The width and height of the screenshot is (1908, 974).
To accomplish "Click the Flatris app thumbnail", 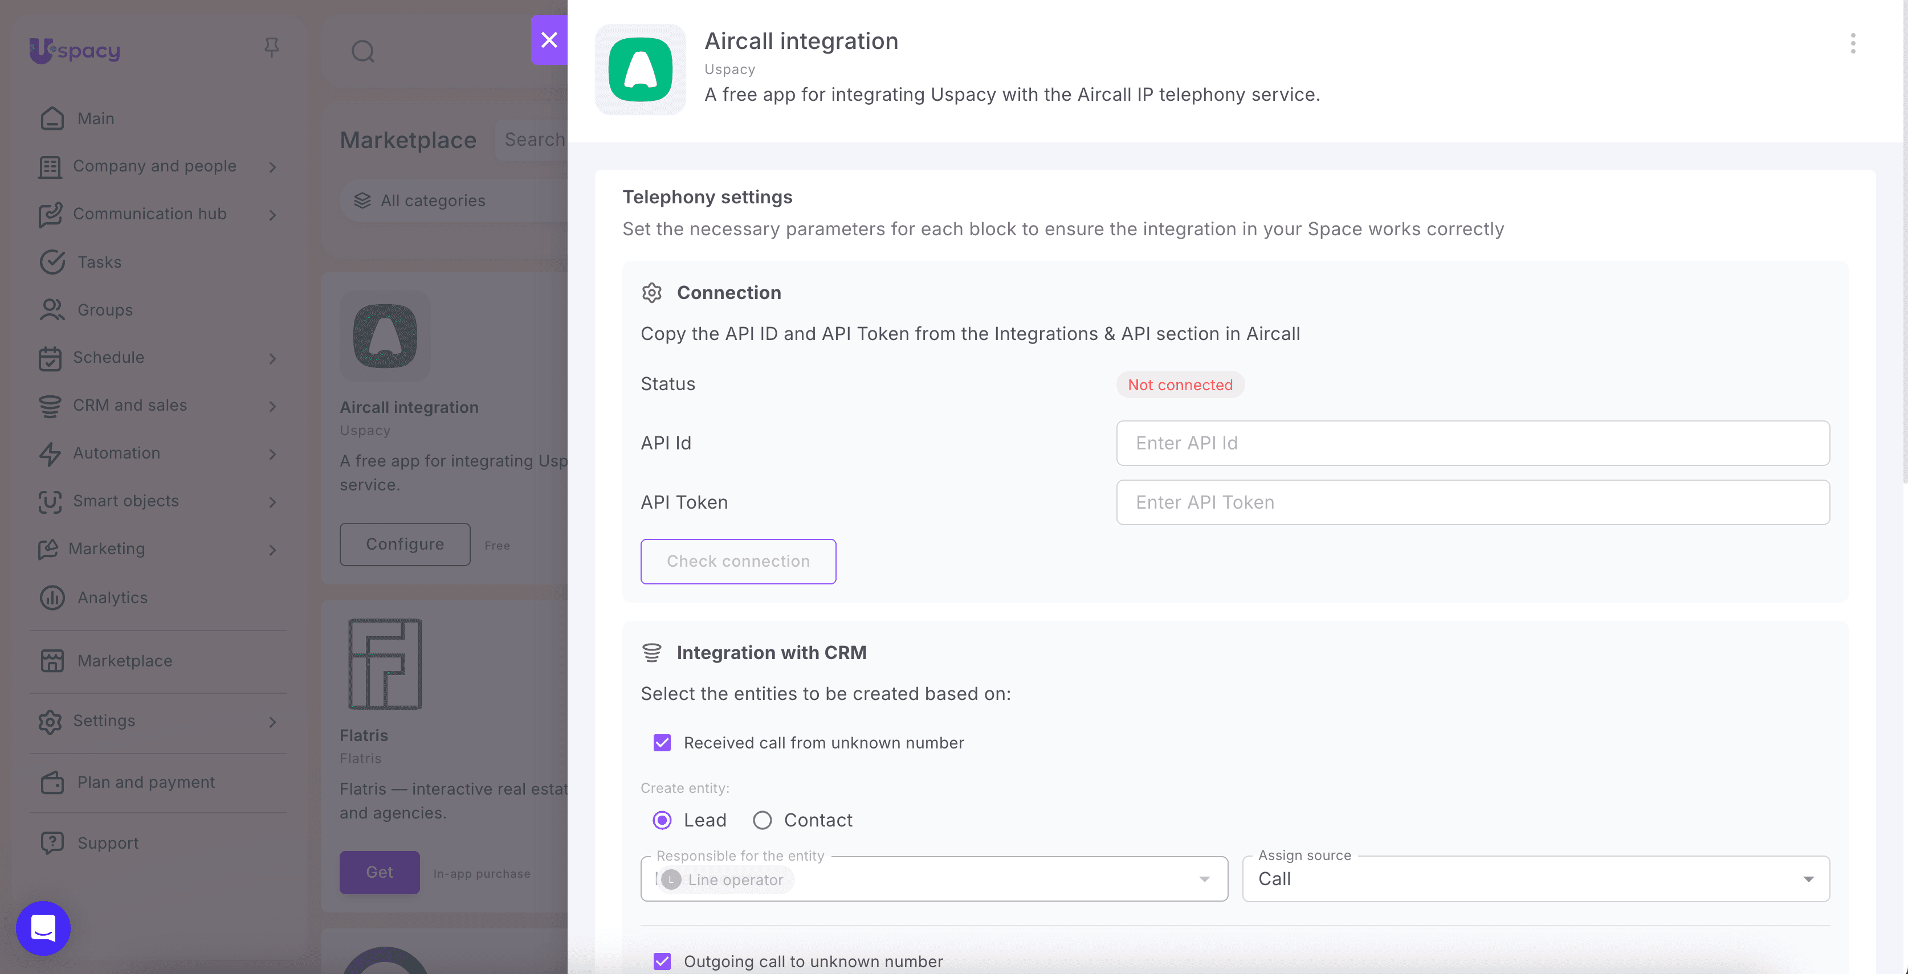I will pyautogui.click(x=385, y=664).
